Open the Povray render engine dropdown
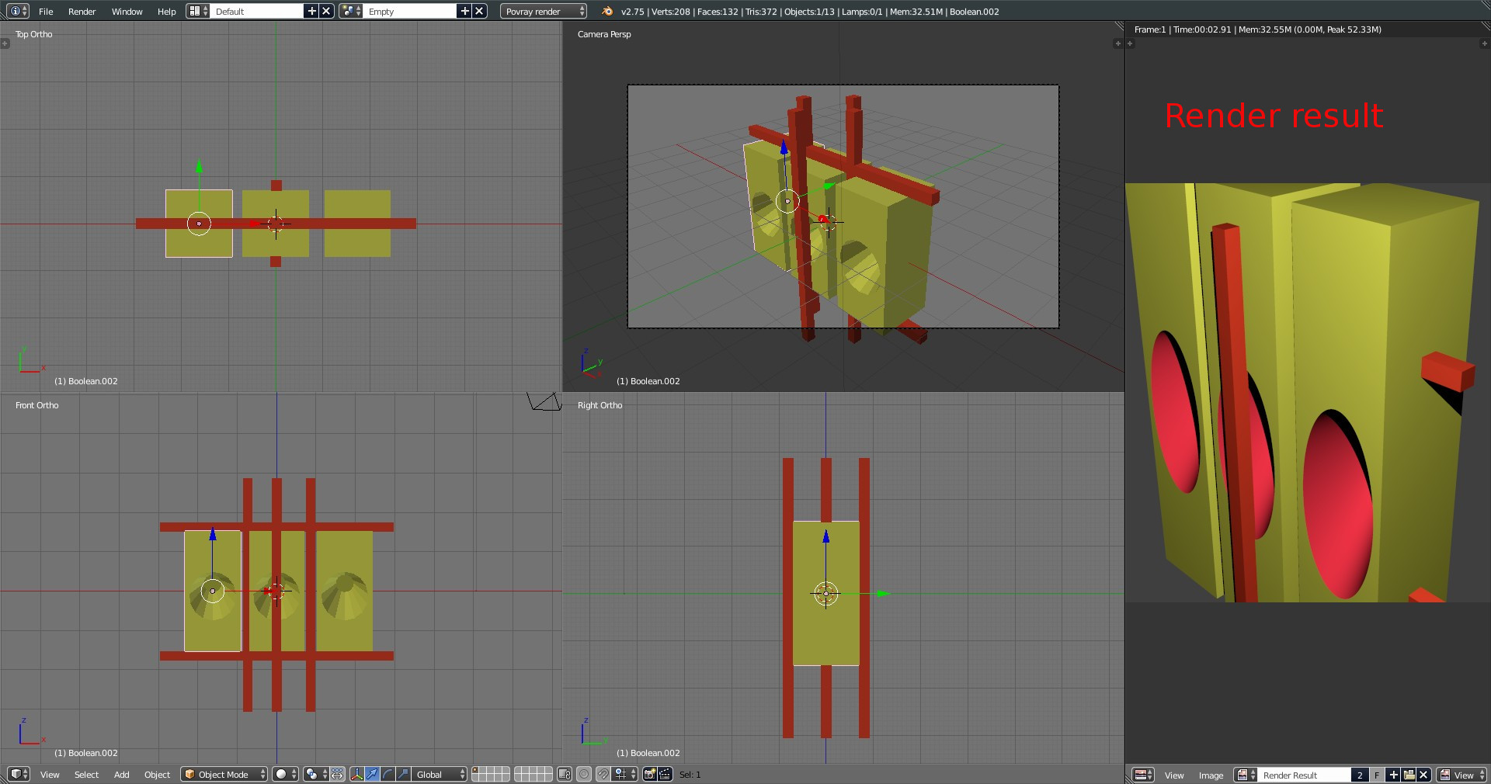Image resolution: width=1491 pixels, height=784 pixels. click(544, 11)
